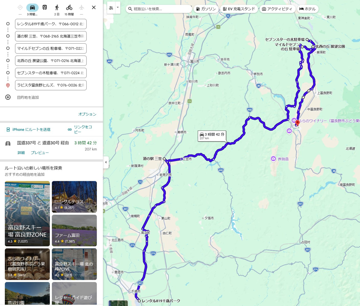Click the 北西の丘 展望公園 waypoint field
The width and height of the screenshot is (360, 306).
point(51,61)
